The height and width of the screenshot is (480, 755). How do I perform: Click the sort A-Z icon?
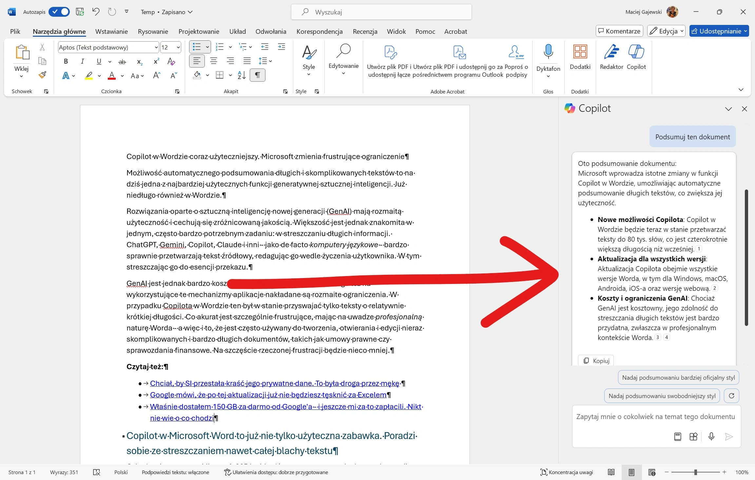(x=242, y=75)
